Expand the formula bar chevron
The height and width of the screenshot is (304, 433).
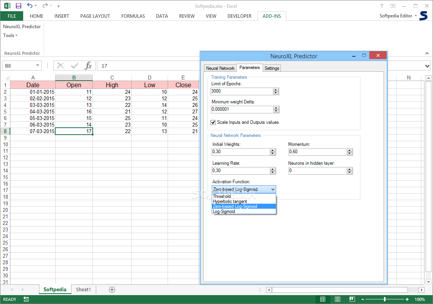point(427,66)
